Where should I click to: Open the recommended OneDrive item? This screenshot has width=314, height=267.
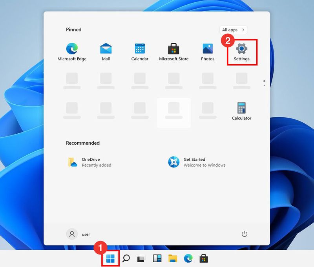point(89,162)
